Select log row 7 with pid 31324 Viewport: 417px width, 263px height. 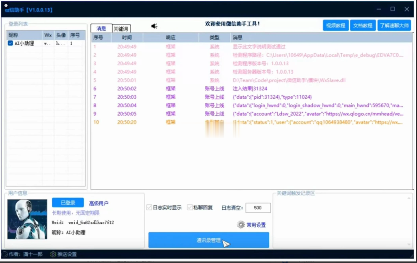pos(252,97)
